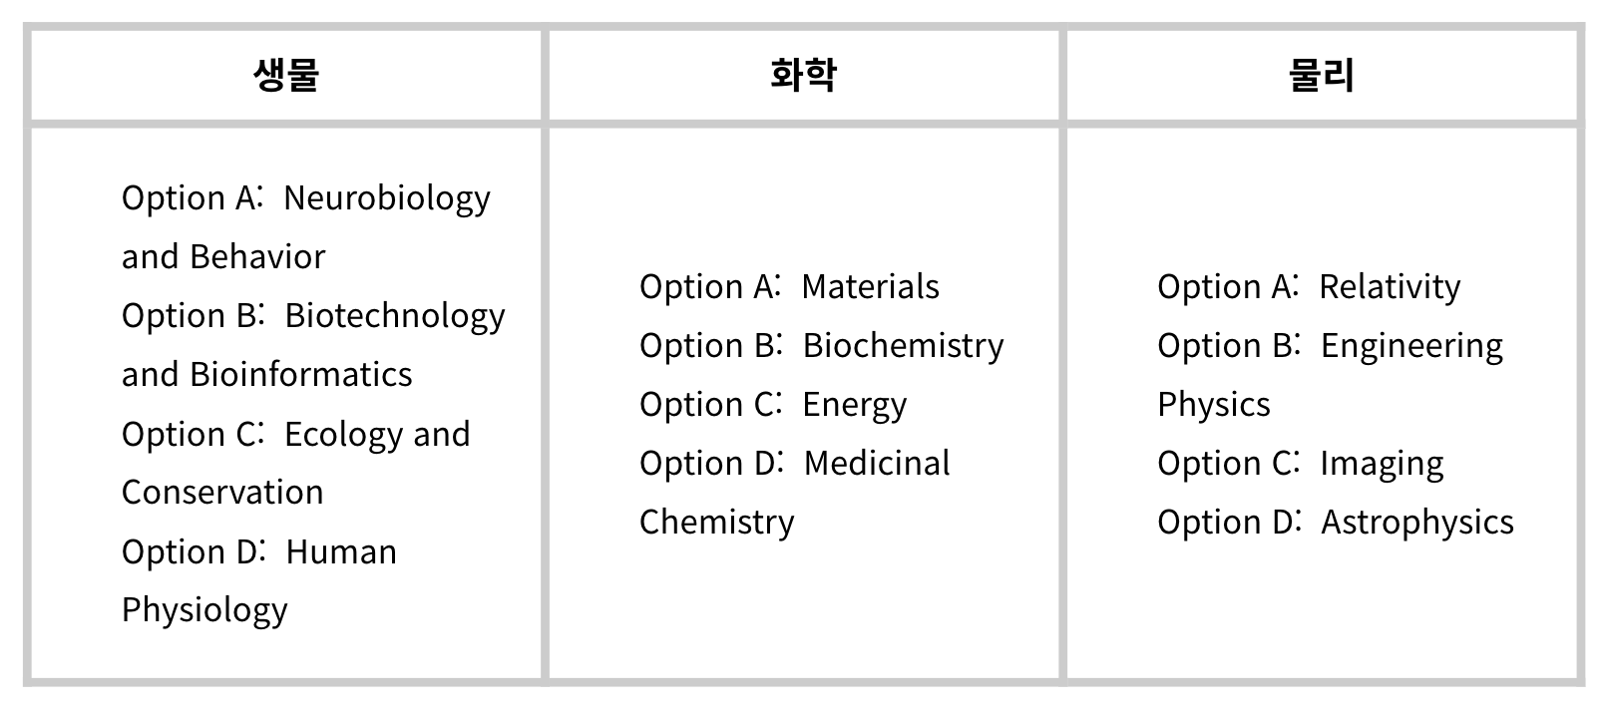The width and height of the screenshot is (1604, 720).
Task: Click Option B: Biochemistry entry
Action: 821,346
